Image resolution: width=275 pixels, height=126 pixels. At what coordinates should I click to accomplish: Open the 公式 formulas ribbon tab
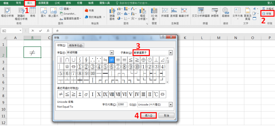point(57,3)
